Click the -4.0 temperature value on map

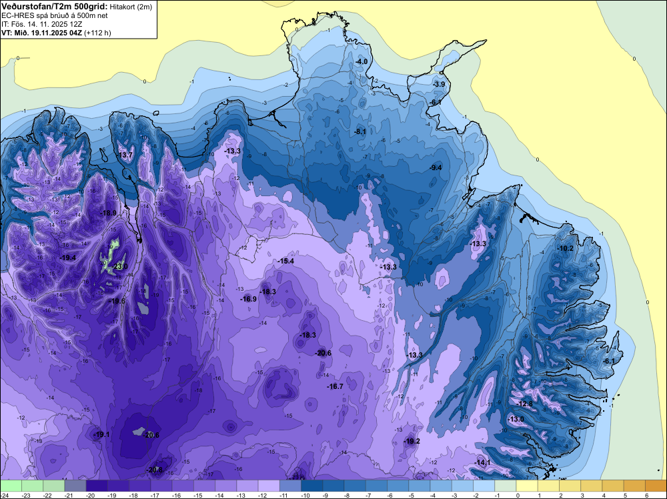tap(361, 61)
